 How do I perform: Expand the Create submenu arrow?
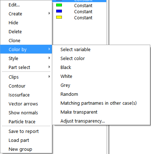(x=49, y=13)
